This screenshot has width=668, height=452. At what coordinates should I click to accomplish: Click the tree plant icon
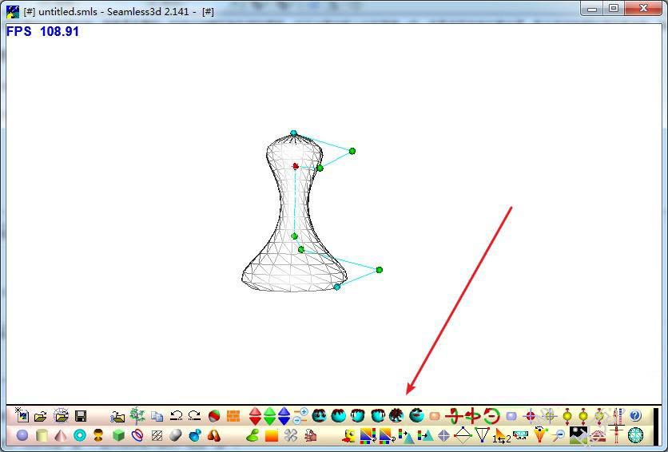click(x=137, y=416)
